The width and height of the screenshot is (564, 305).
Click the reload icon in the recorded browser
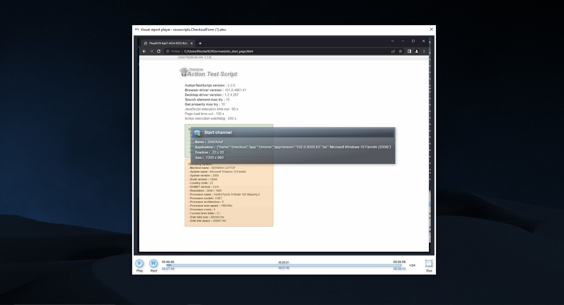point(159,51)
